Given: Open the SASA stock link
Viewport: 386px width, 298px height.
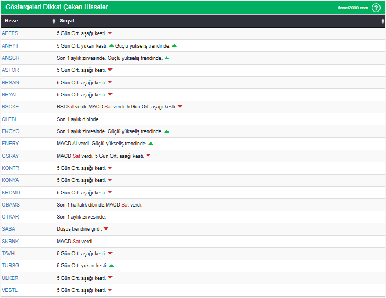Looking at the screenshot, I should click(x=8, y=229).
